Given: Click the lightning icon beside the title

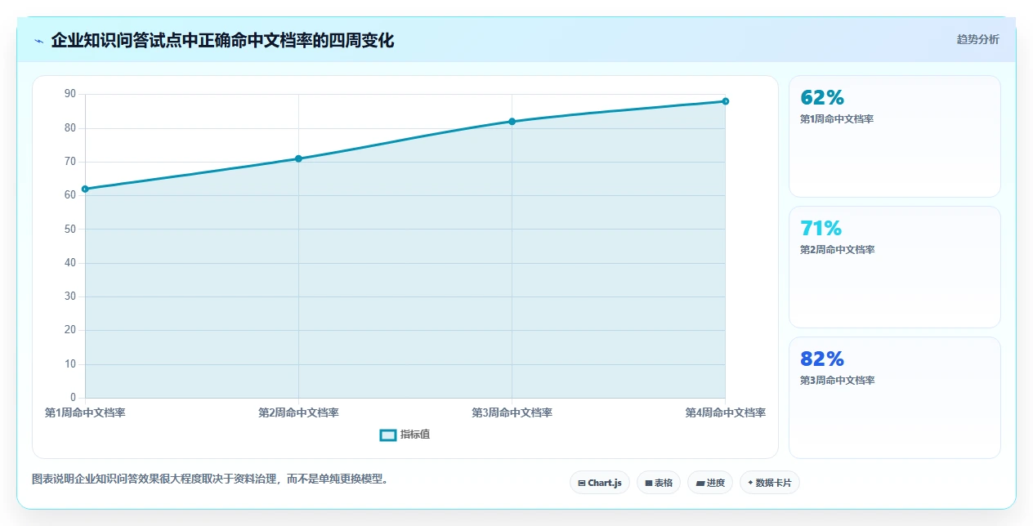Looking at the screenshot, I should point(39,40).
